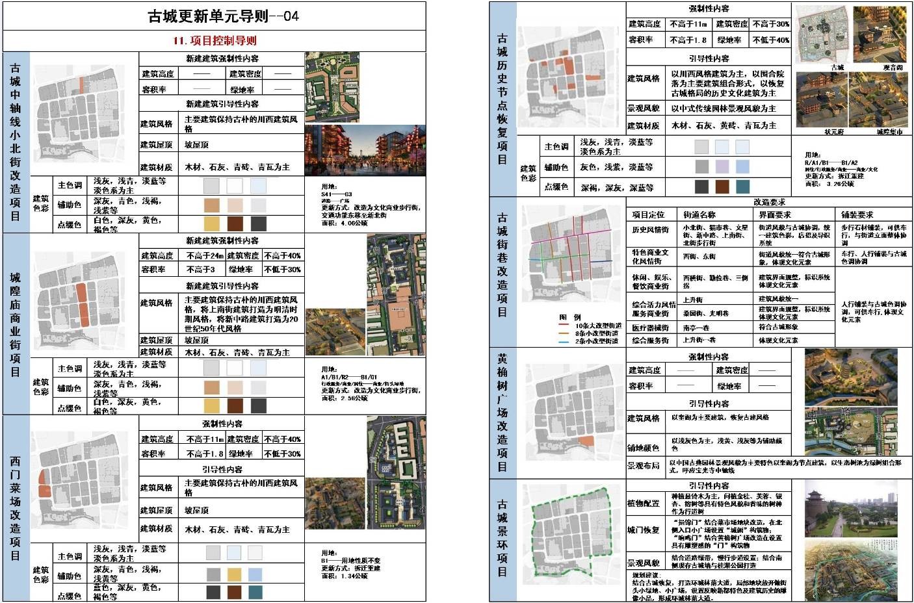
Task: Click the vertical label 古城景环项目
Action: [x=502, y=538]
